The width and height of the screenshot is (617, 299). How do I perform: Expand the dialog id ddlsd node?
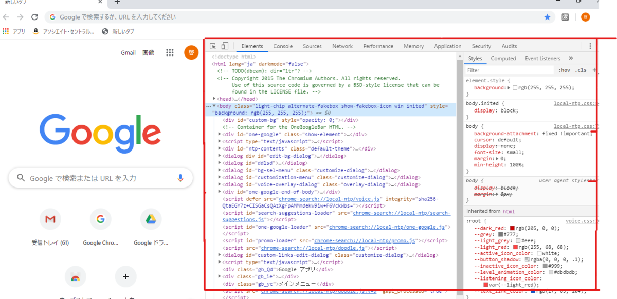(220, 163)
